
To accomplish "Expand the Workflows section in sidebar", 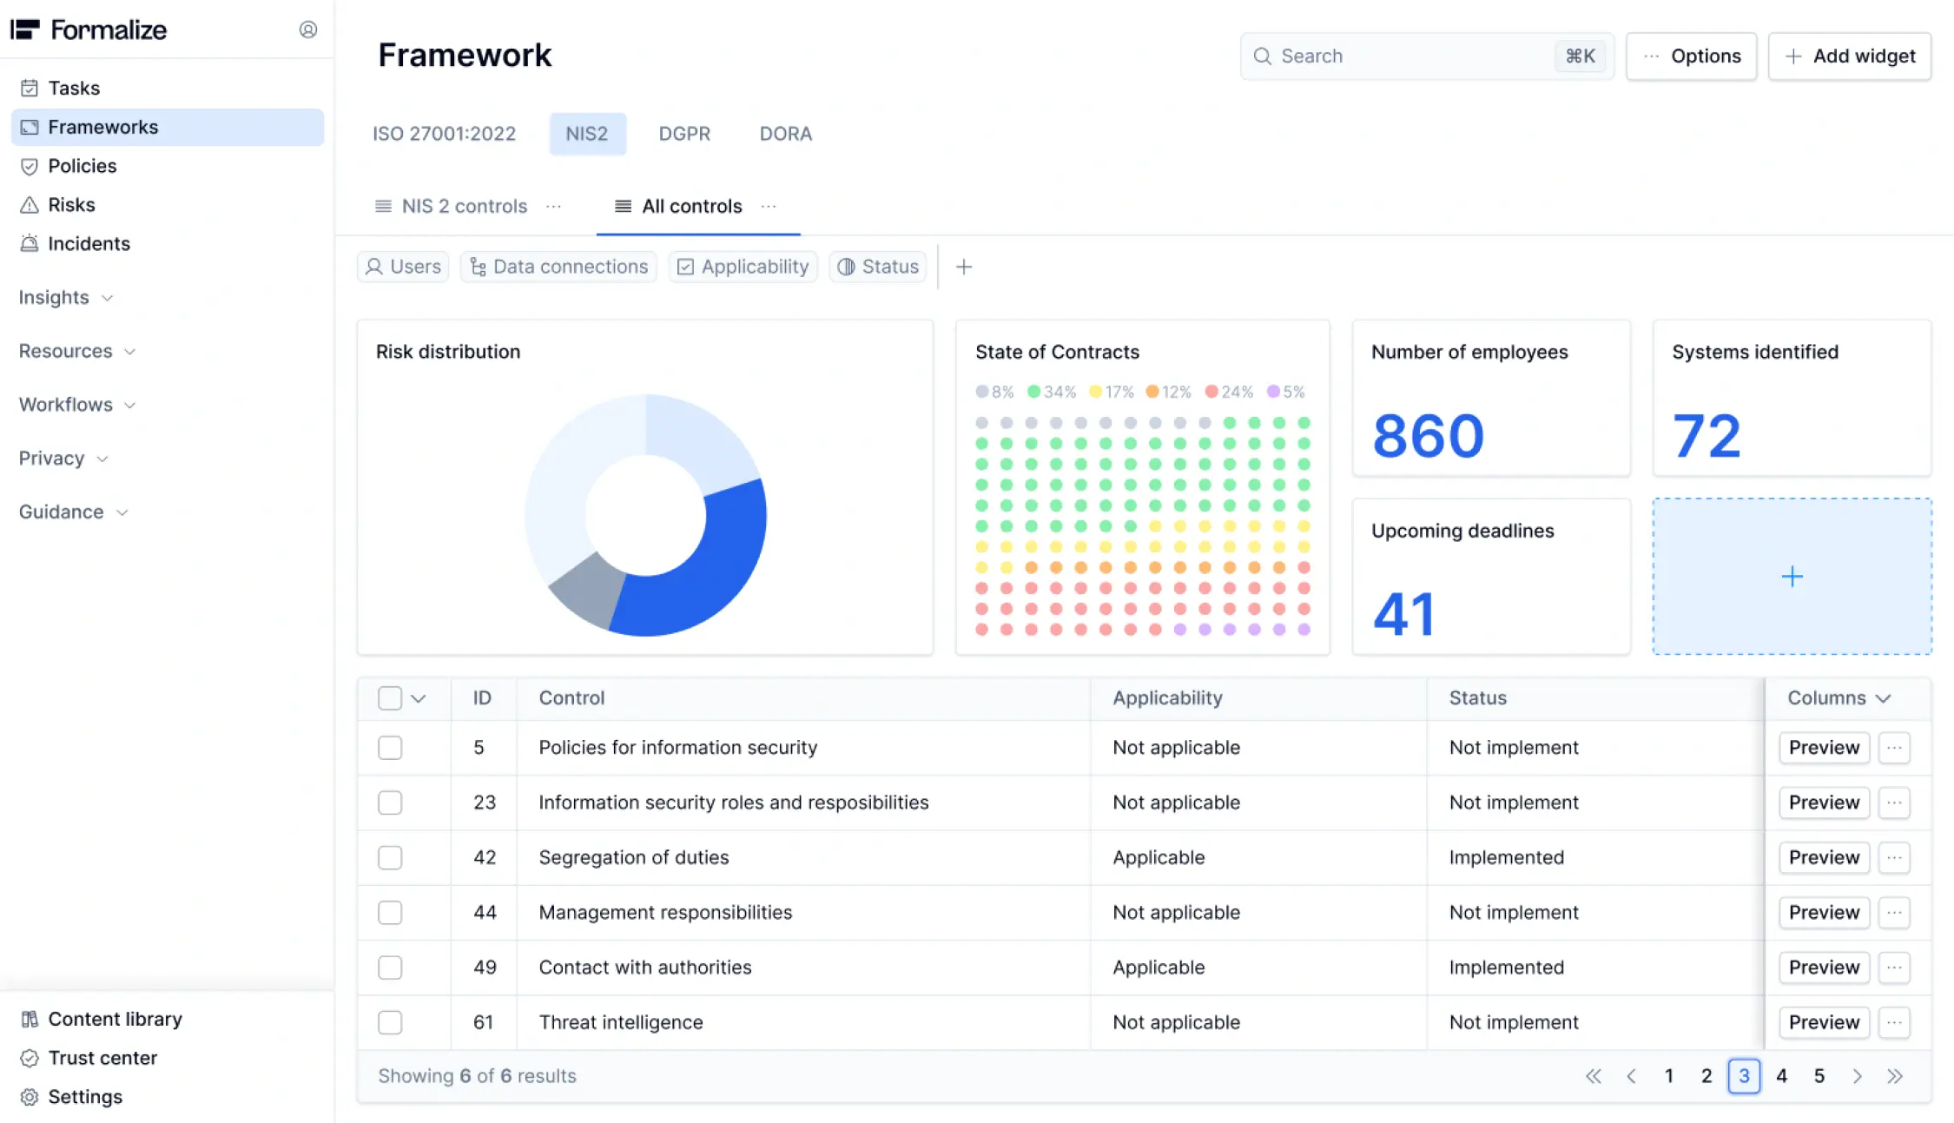I will 77,405.
